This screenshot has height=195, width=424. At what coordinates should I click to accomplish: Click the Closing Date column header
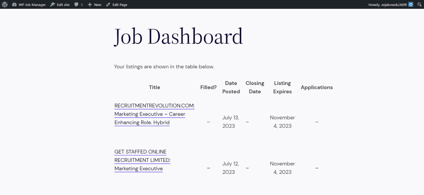coord(255,87)
